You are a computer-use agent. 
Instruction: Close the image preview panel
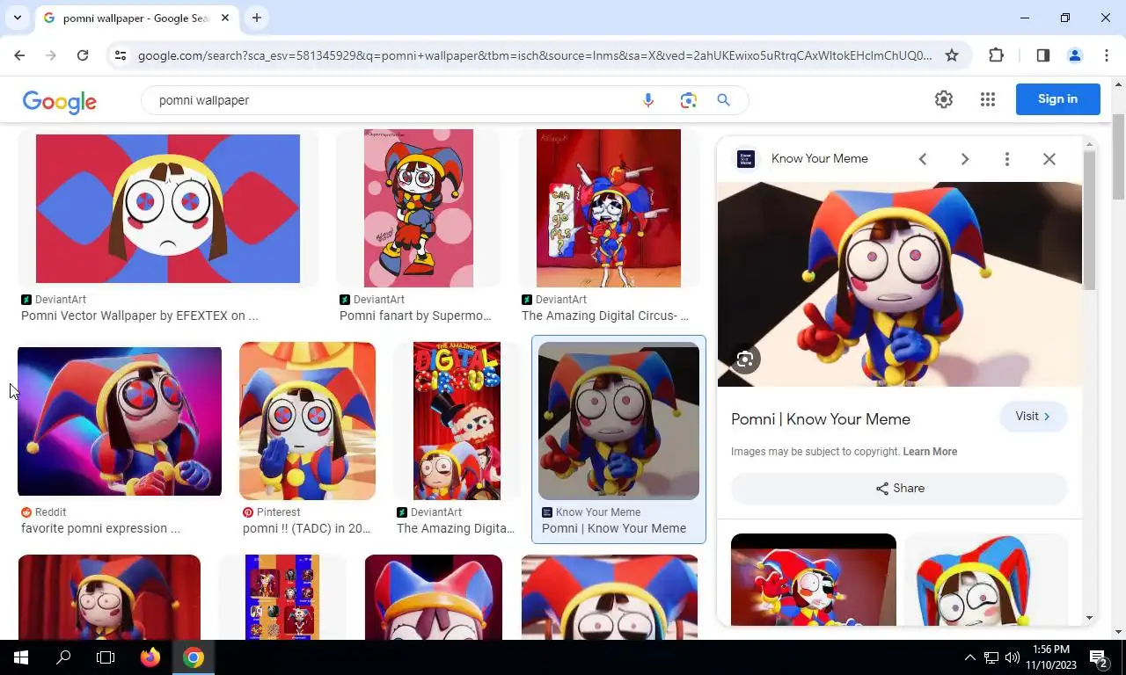[x=1049, y=159]
